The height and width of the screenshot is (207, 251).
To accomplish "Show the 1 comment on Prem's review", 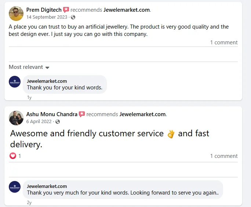I will [224, 42].
